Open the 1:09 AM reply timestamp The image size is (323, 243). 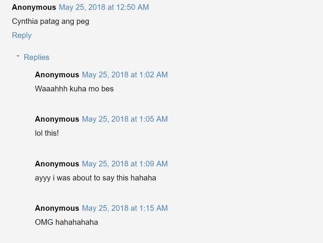tap(125, 164)
